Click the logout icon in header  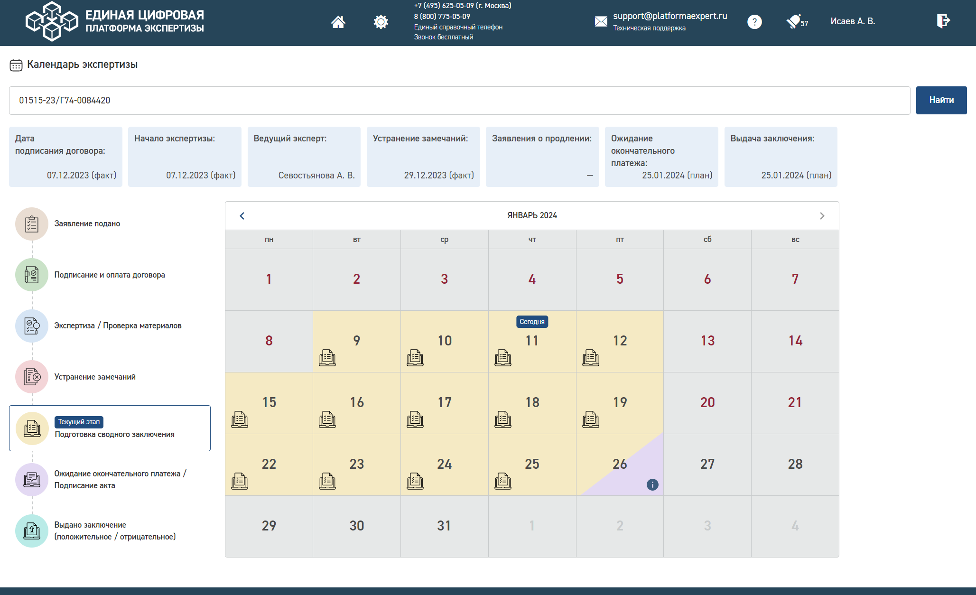[x=943, y=21]
